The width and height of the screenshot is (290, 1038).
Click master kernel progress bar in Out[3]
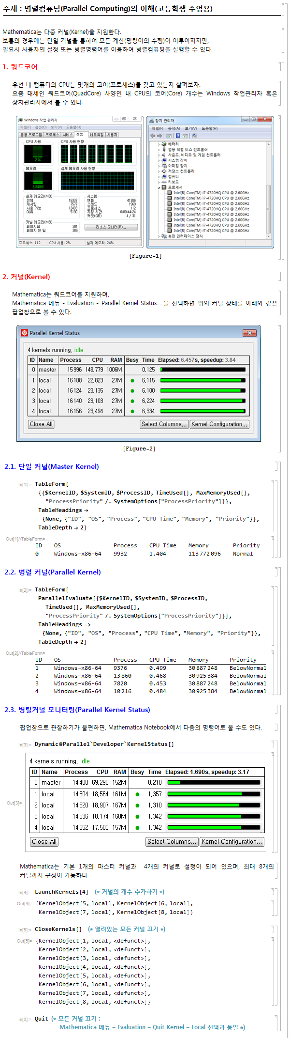coord(214,782)
